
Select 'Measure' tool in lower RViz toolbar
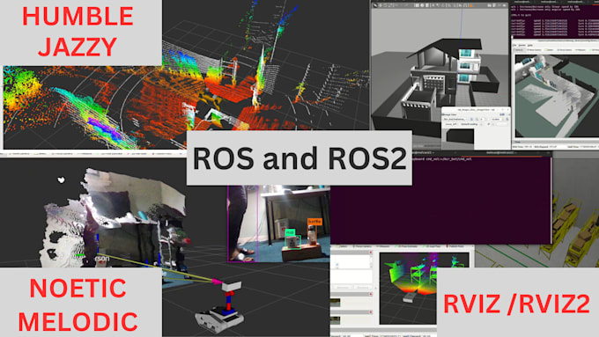point(383,246)
